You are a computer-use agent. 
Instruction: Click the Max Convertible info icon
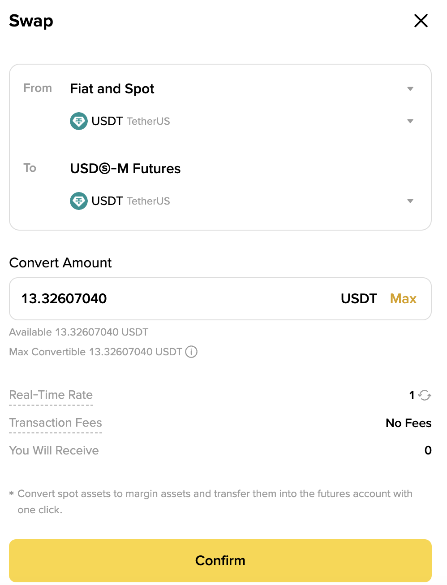click(191, 352)
